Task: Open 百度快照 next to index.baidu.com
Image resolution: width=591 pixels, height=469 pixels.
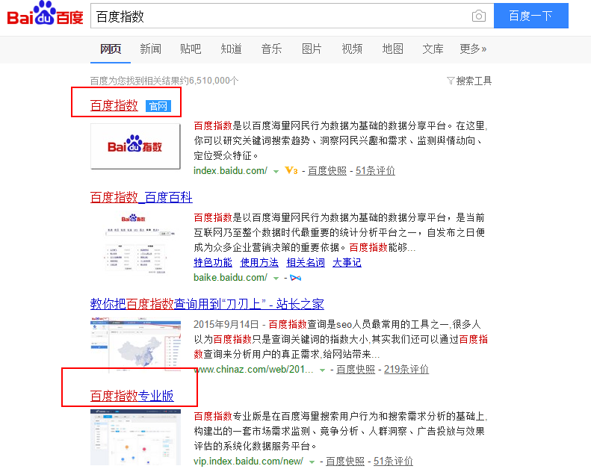Action: click(x=327, y=171)
